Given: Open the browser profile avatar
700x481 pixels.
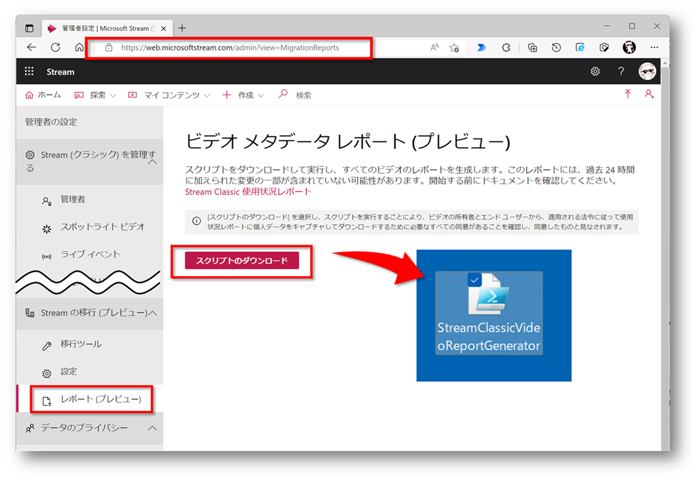Looking at the screenshot, I should point(629,48).
